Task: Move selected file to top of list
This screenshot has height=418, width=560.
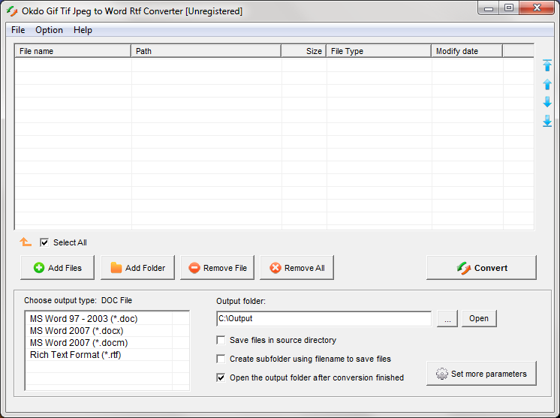Action: tap(547, 66)
